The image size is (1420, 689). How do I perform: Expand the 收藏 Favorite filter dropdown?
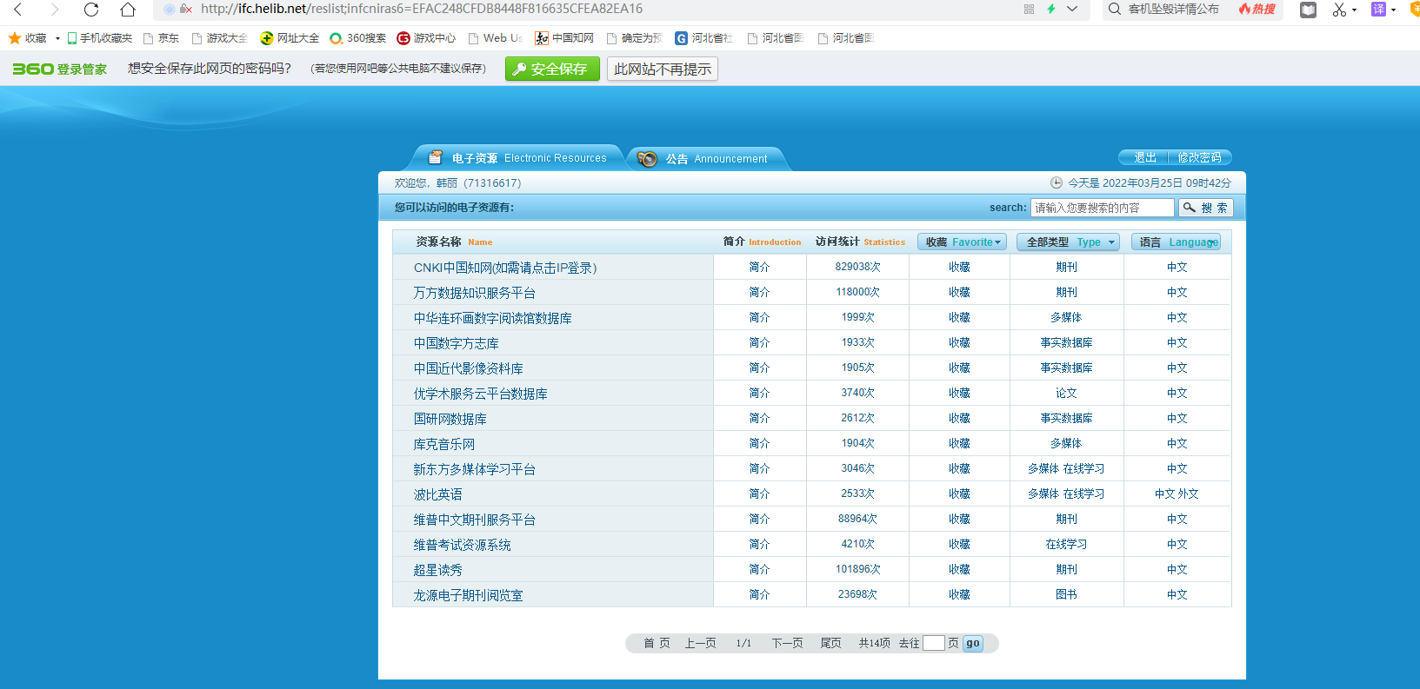[962, 242]
